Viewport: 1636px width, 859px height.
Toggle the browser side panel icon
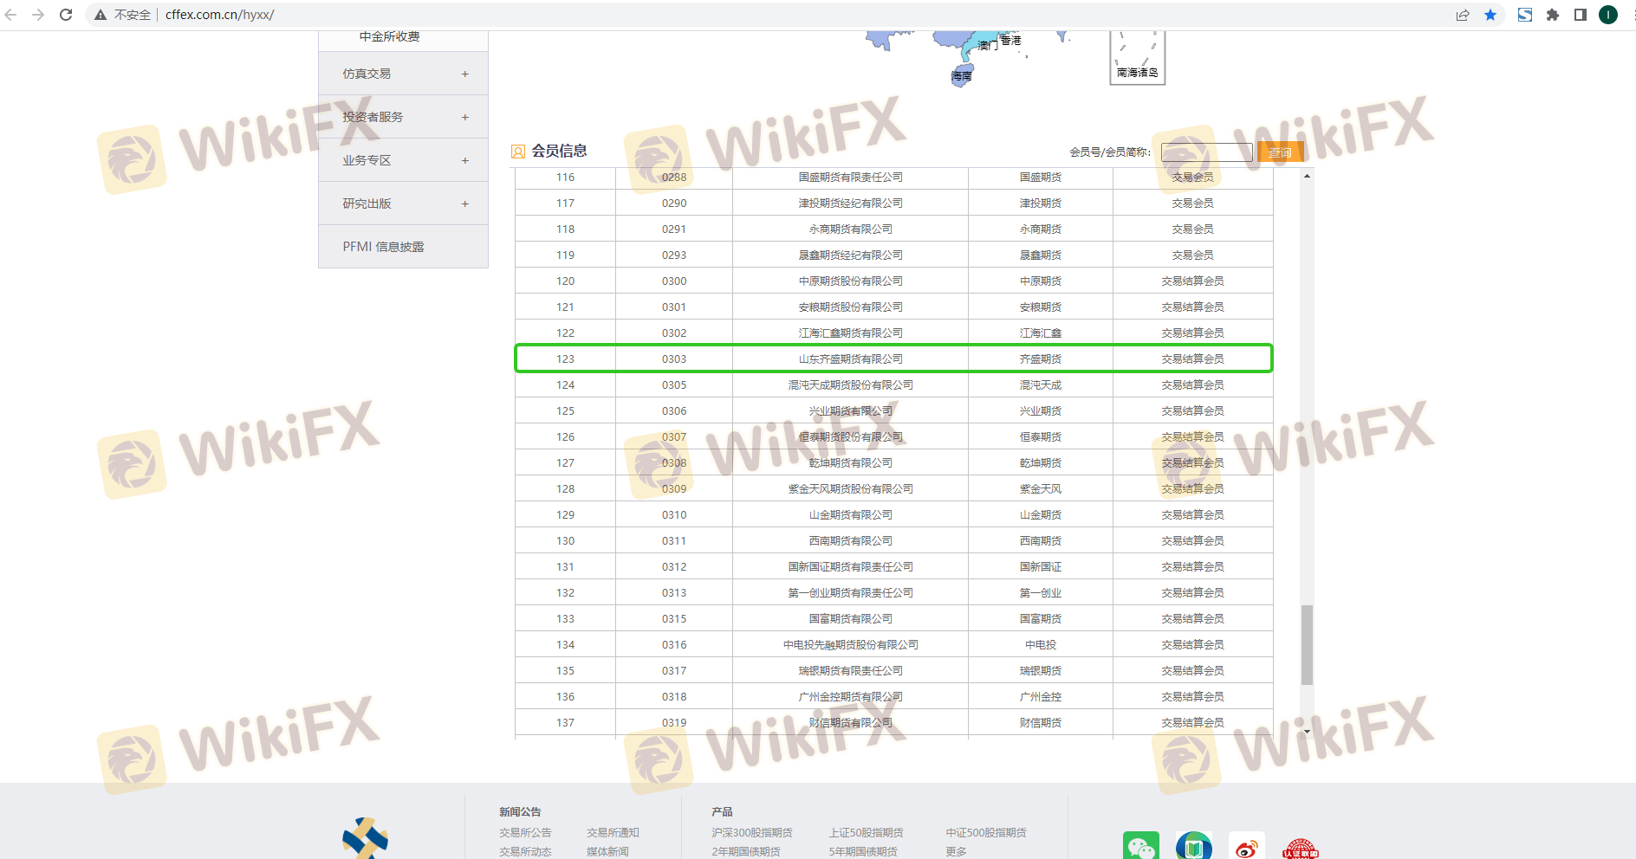pos(1581,15)
